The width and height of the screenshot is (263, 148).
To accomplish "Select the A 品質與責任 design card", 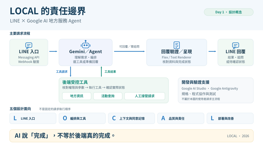I will tap(181, 118).
